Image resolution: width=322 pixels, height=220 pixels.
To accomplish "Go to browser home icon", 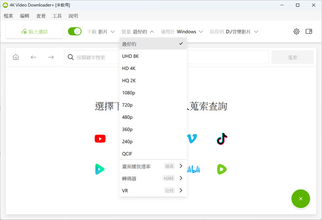I will 16,57.
